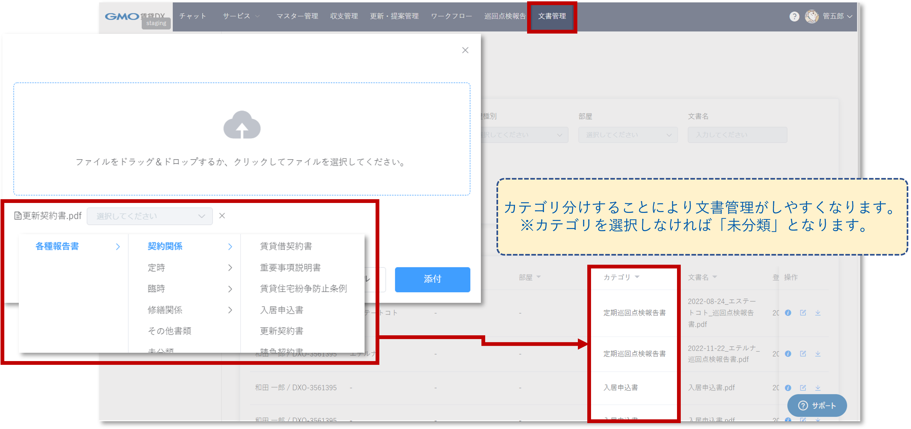Click the 管五郎 user avatar
Screen dimensions: 911x429
click(812, 17)
